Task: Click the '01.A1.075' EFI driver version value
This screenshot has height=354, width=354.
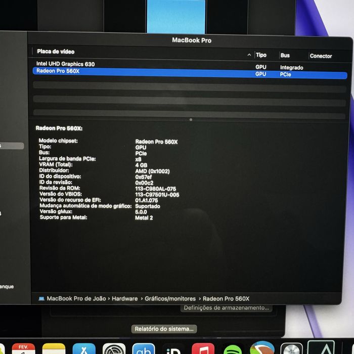Action: coord(147,200)
